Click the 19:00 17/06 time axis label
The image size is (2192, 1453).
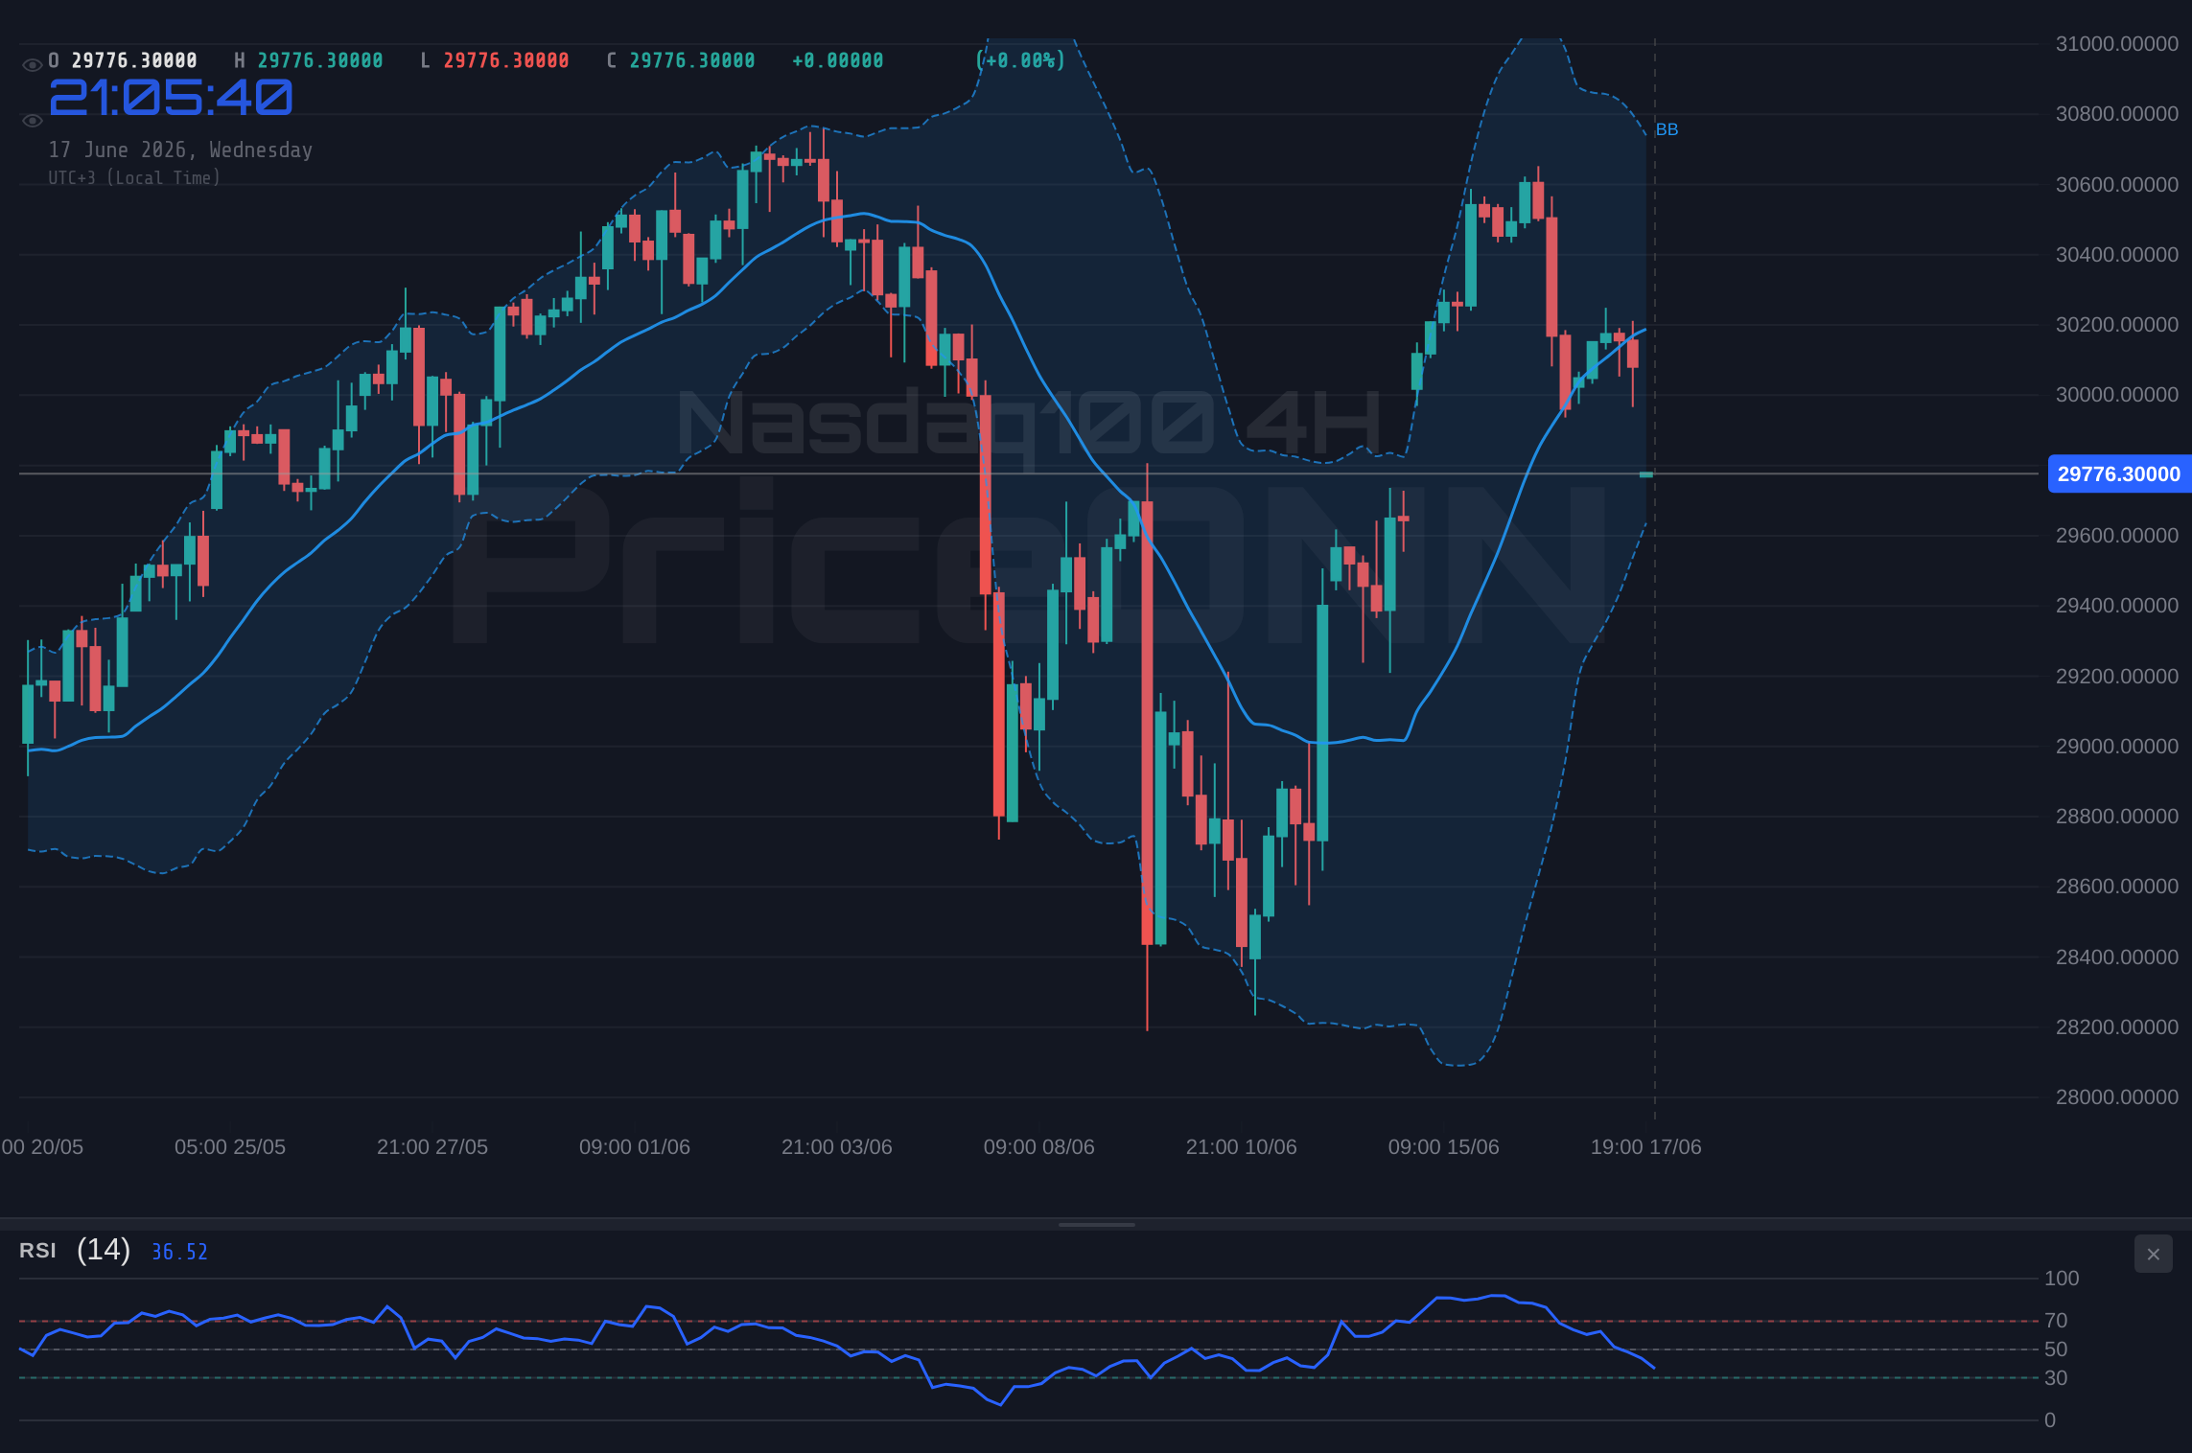coord(1645,1147)
